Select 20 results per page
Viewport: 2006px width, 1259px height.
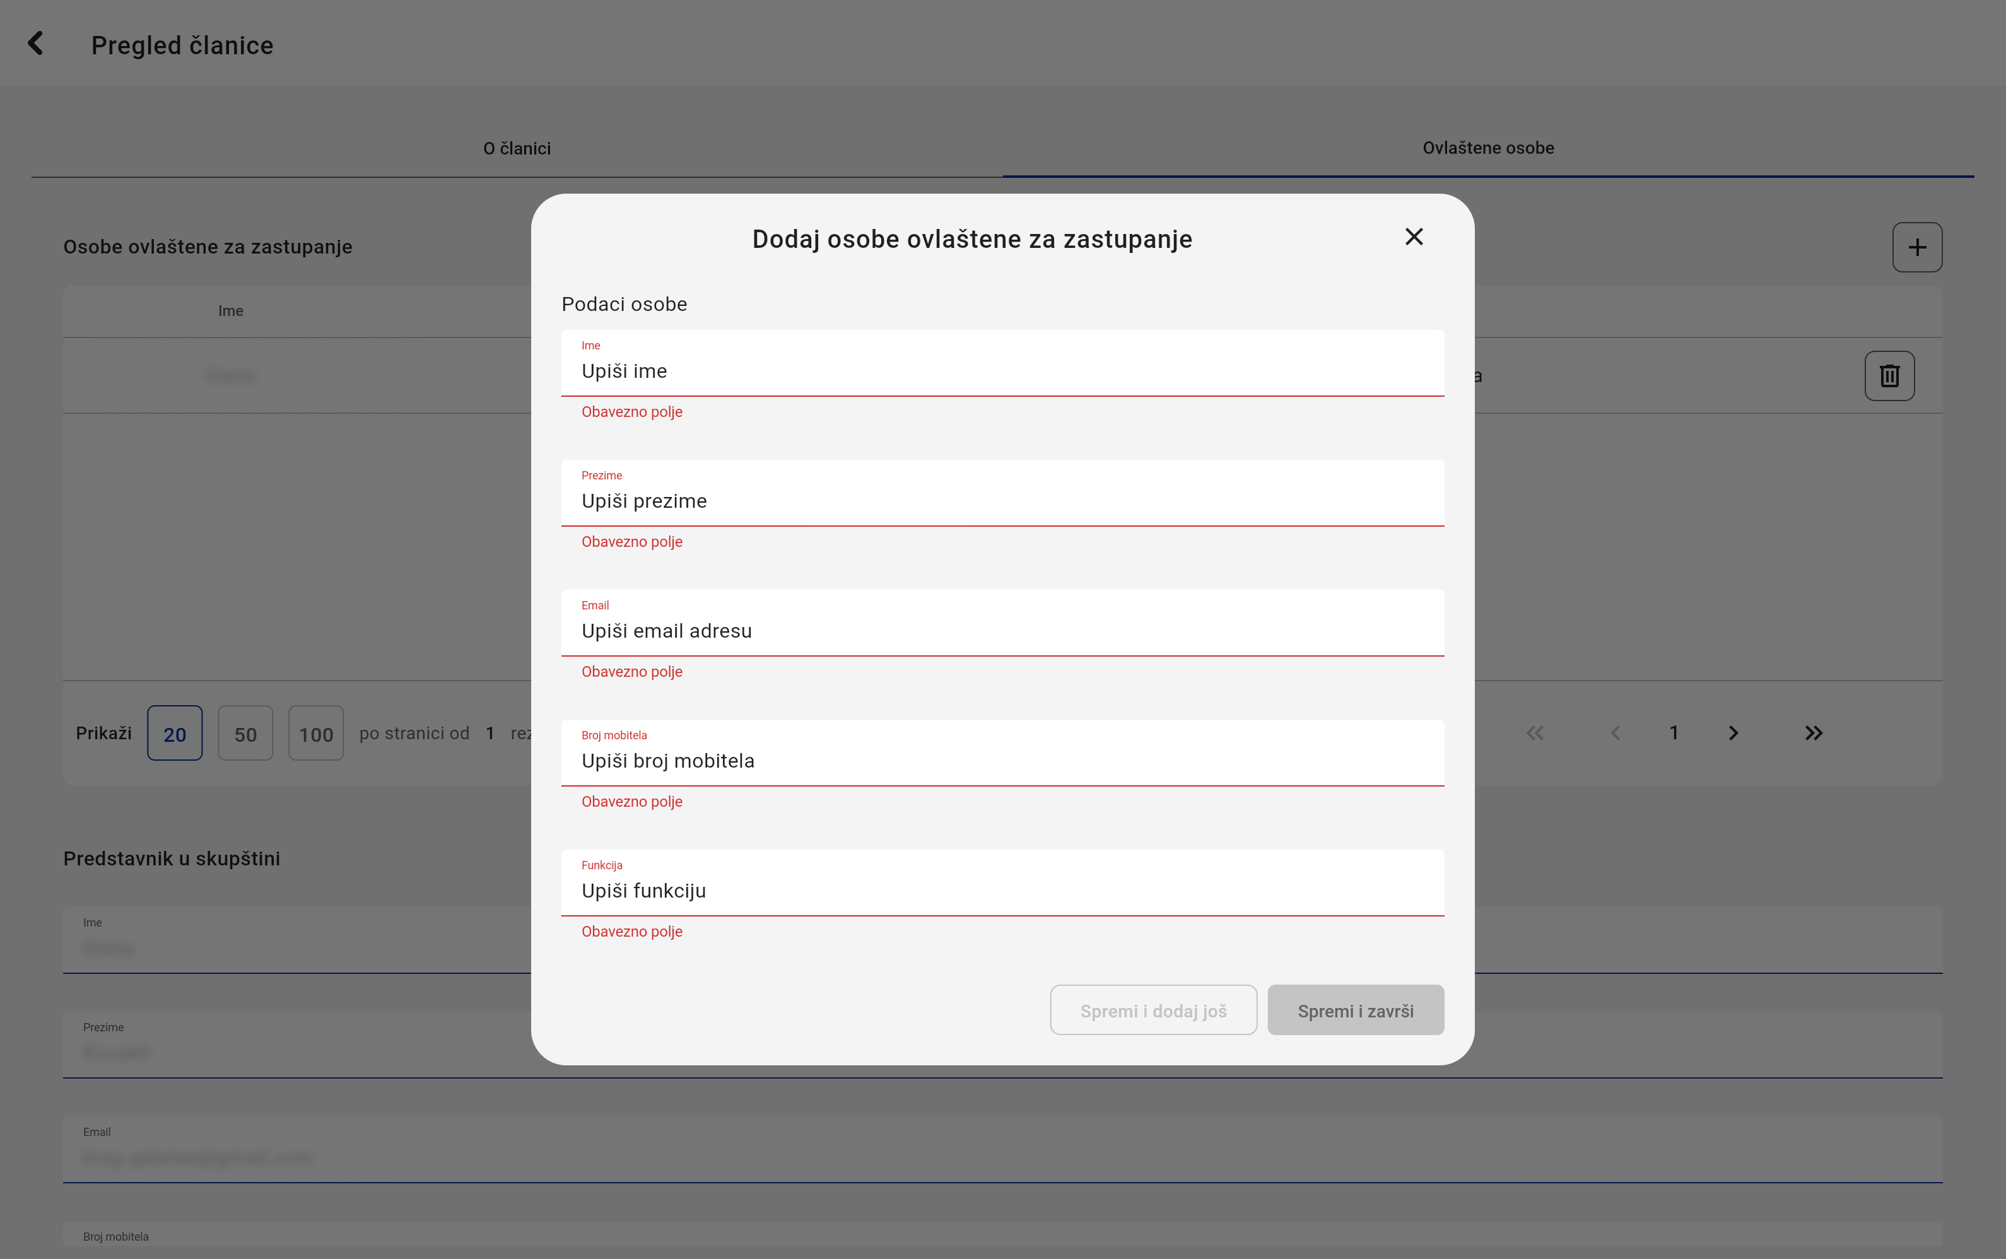point(174,734)
